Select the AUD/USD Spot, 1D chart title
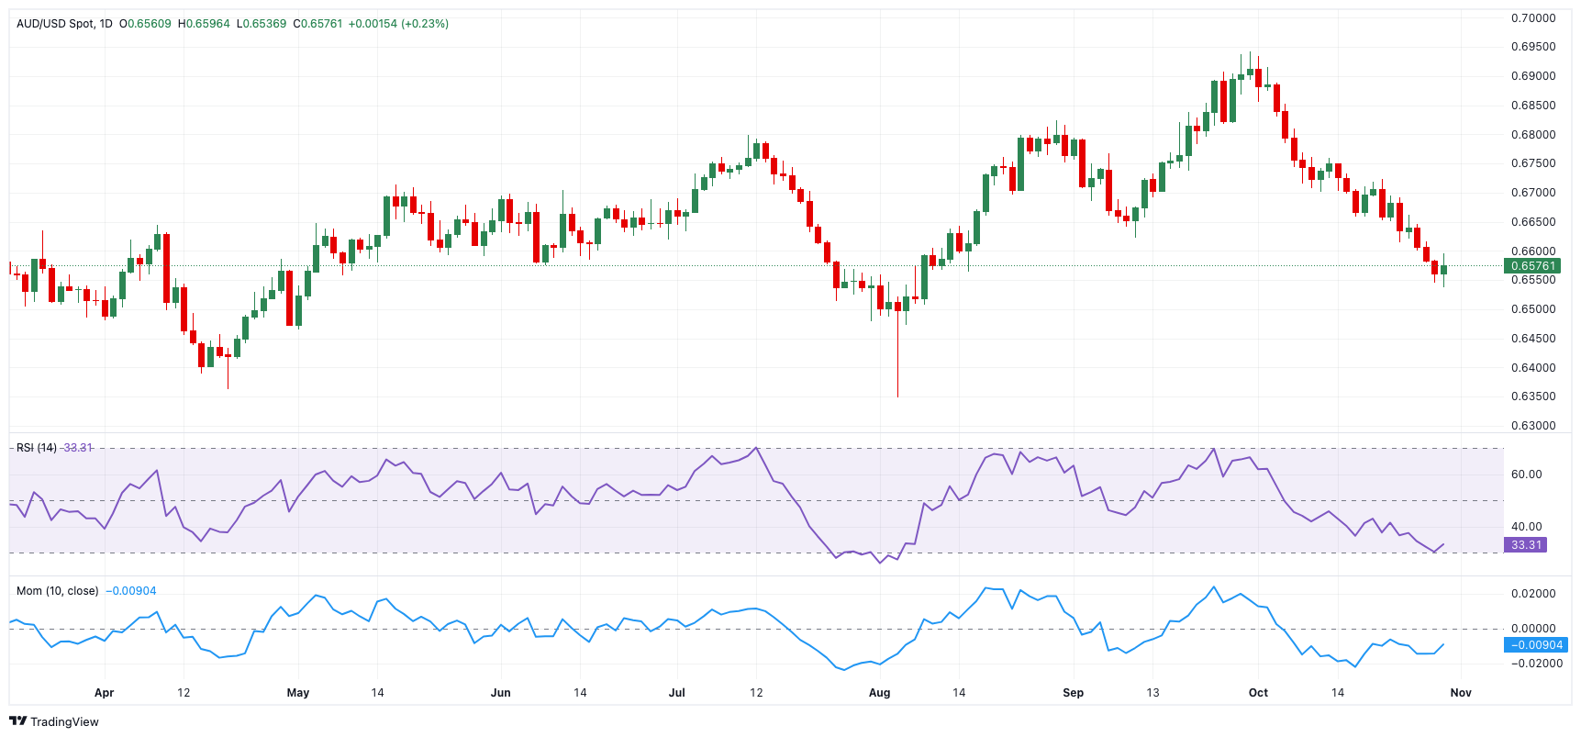Viewport: 1581px width, 737px height. pos(64,24)
